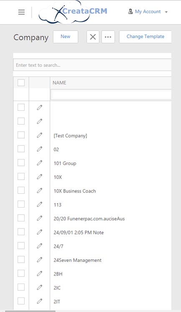Click the My Account user icon
Screen dimensions: 181x312
pos(130,11)
